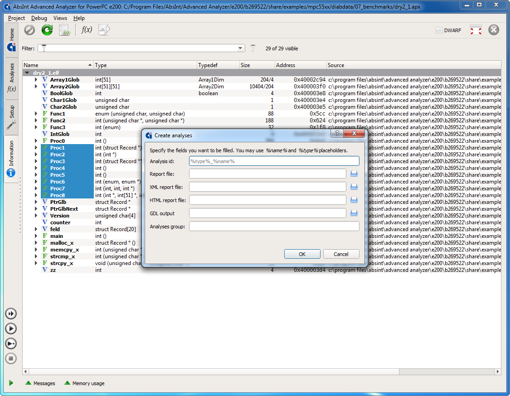Expand the Array2Glob row
The height and width of the screenshot is (396, 510).
[x=36, y=87]
